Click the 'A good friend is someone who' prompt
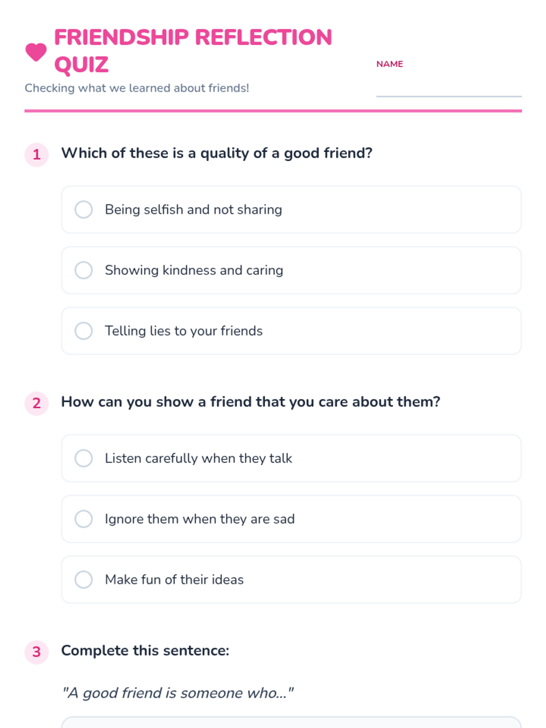 tap(177, 693)
